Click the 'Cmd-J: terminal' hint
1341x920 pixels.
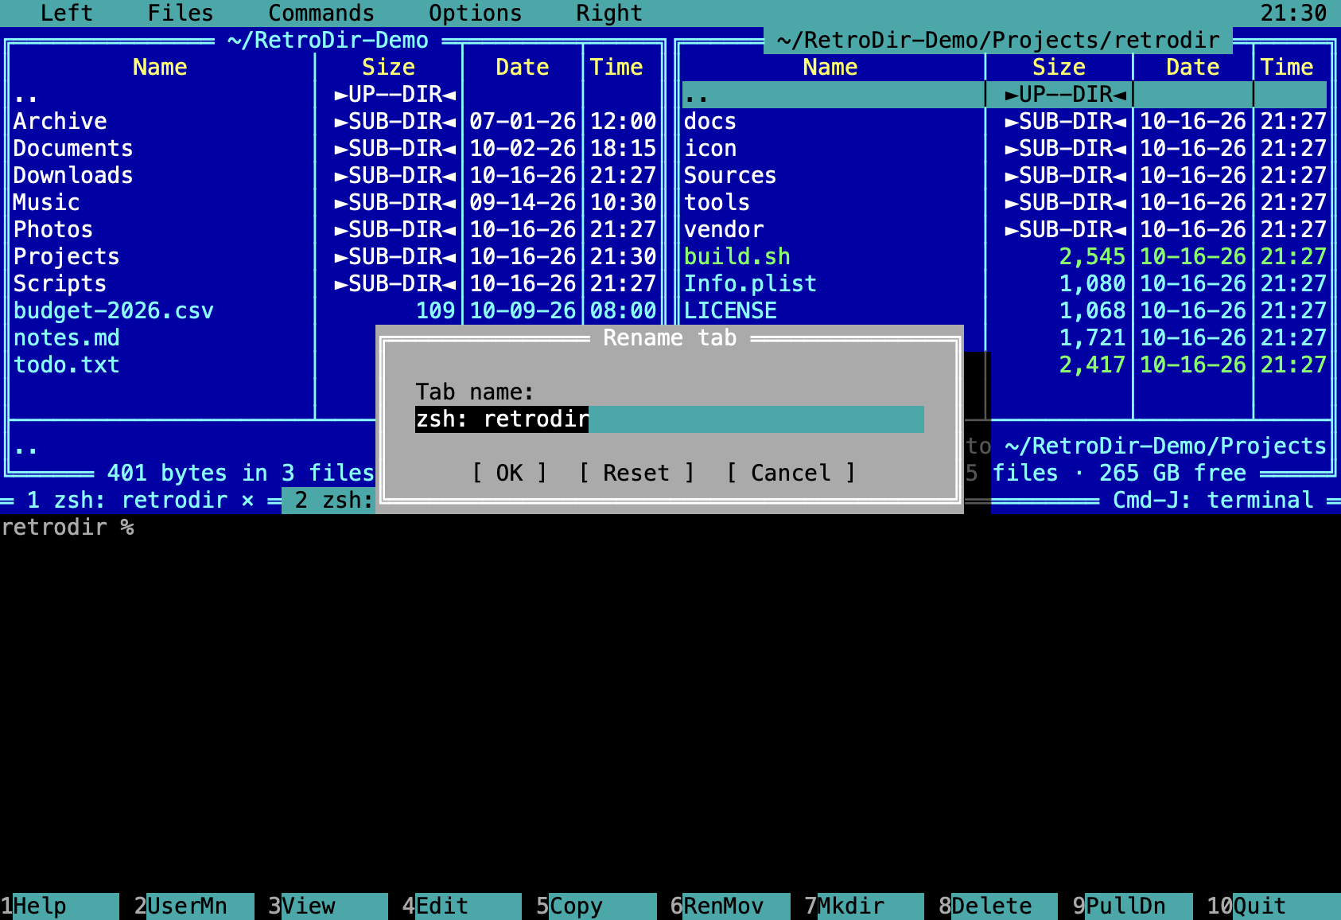point(1213,501)
